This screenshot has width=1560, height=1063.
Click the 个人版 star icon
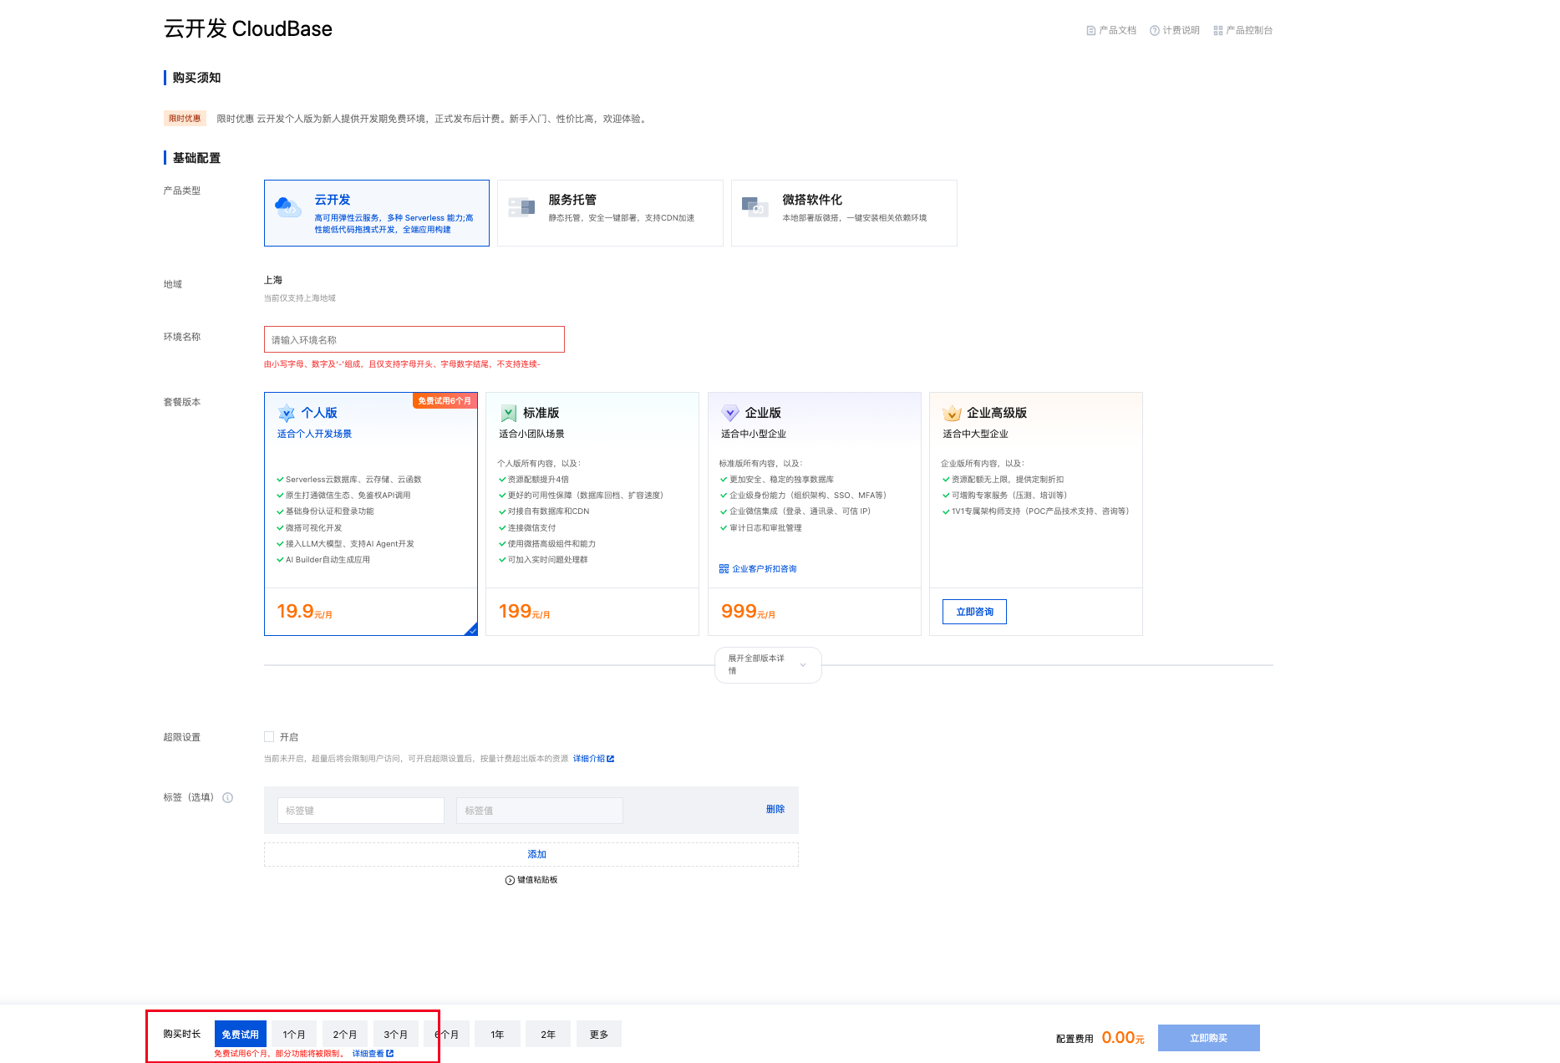tap(287, 413)
